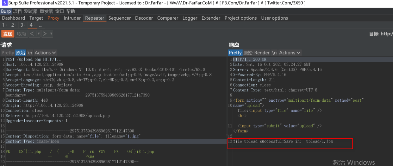
Task: Click the Content-Type: image/jpeg line
Action: point(32,141)
